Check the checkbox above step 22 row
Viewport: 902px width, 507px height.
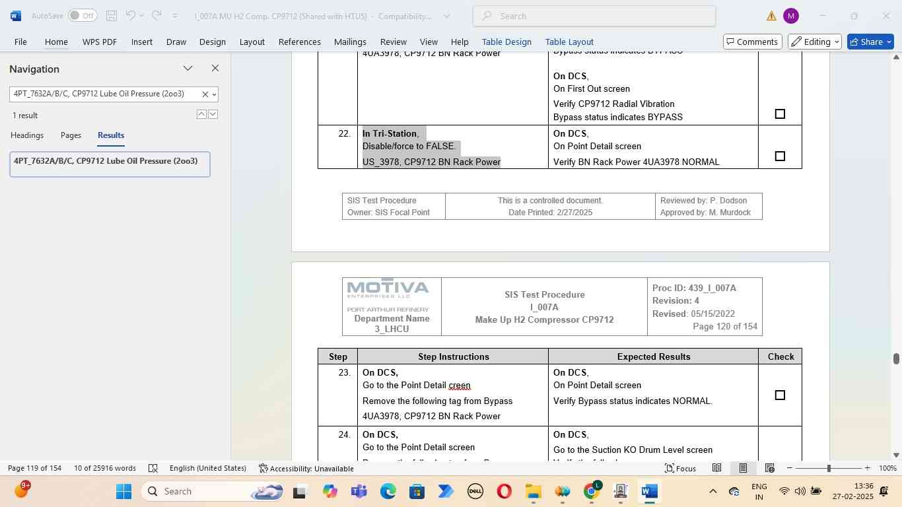point(780,114)
